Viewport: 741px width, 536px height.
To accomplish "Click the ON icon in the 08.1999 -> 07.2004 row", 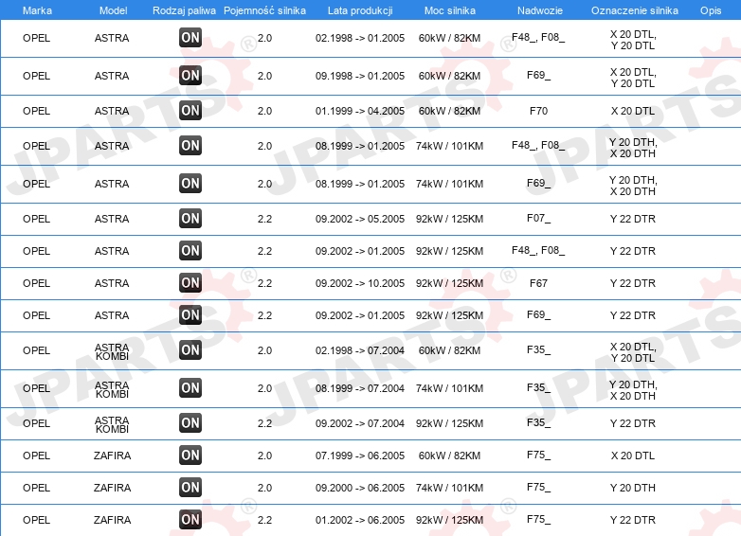I will click(x=190, y=388).
